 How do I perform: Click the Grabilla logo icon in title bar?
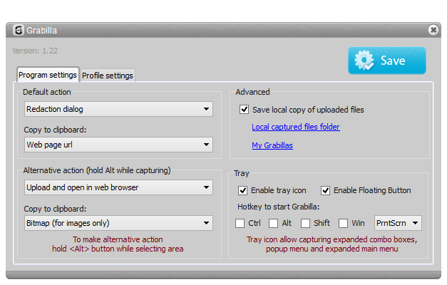click(x=19, y=30)
